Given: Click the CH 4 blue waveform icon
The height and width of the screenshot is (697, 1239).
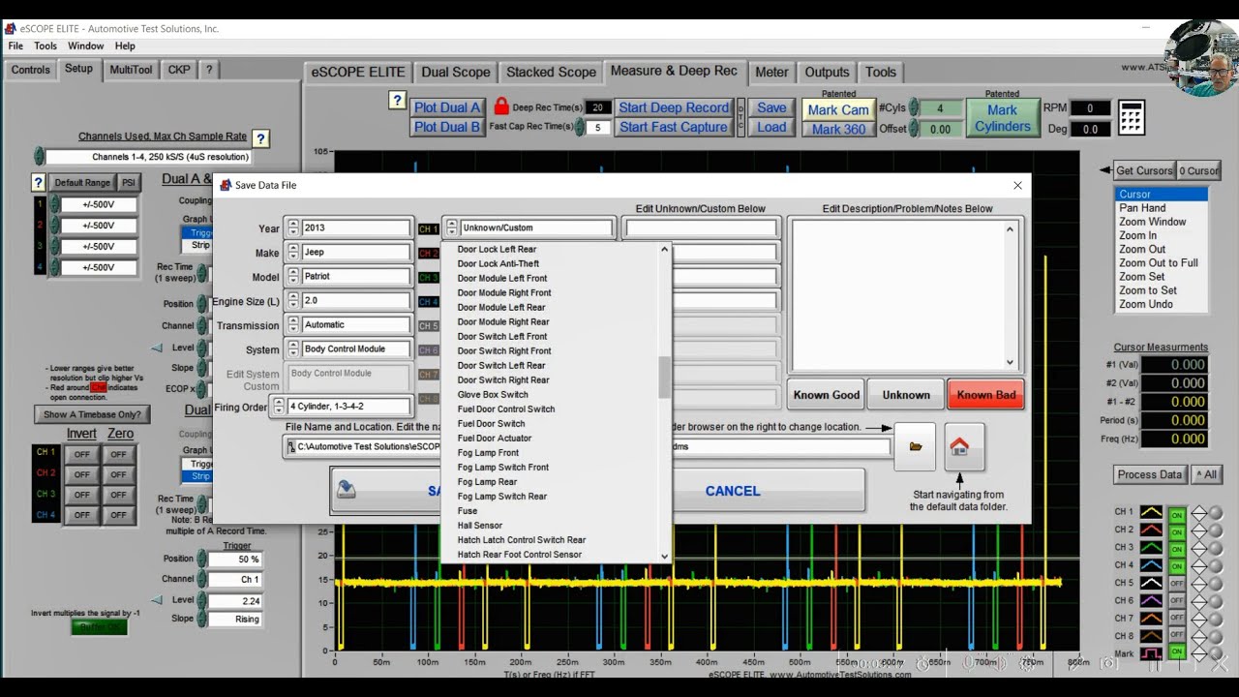Looking at the screenshot, I should point(1151,564).
